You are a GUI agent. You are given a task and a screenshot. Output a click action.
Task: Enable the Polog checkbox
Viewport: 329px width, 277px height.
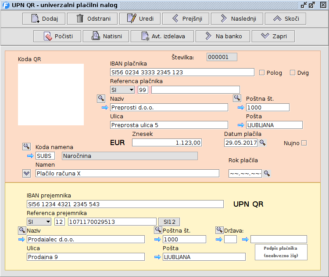[x=262, y=73]
